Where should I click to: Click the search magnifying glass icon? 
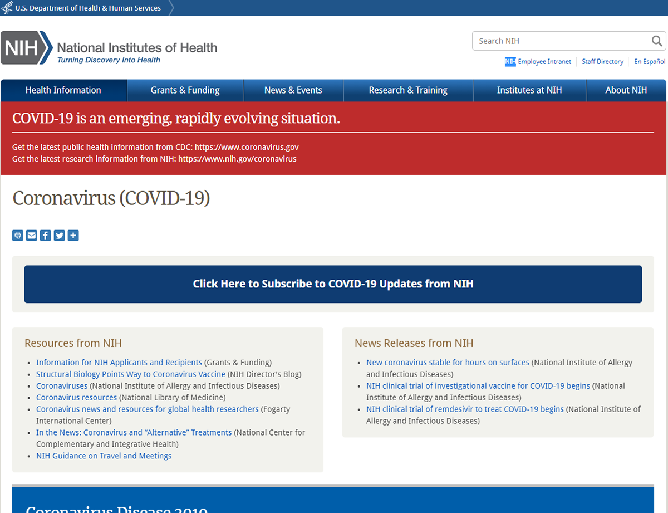point(657,41)
